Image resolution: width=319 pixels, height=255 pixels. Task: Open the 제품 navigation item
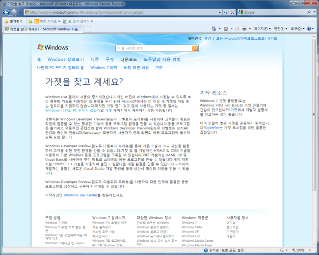tap(95, 59)
